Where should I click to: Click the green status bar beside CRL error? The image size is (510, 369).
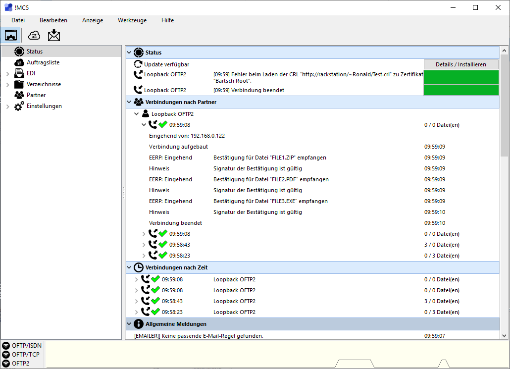tap(461, 77)
